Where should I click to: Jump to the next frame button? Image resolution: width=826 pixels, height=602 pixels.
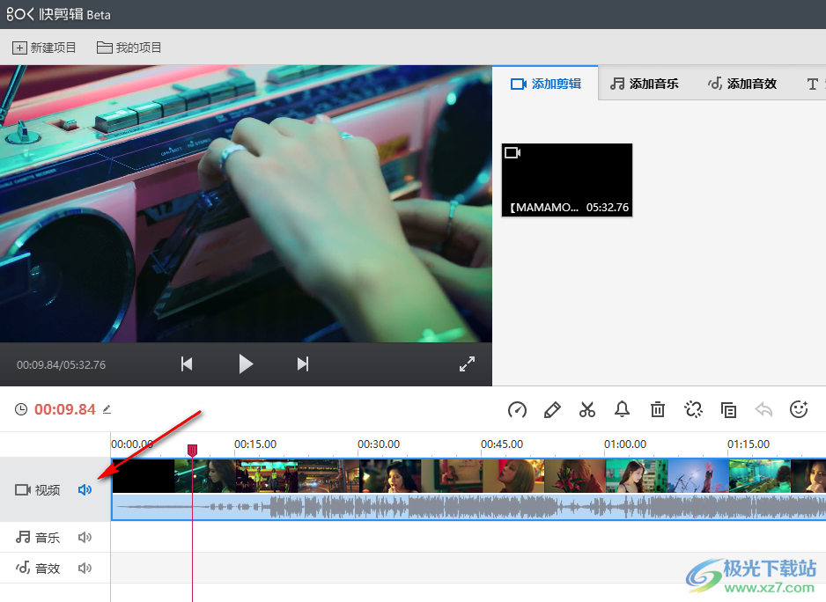point(303,364)
